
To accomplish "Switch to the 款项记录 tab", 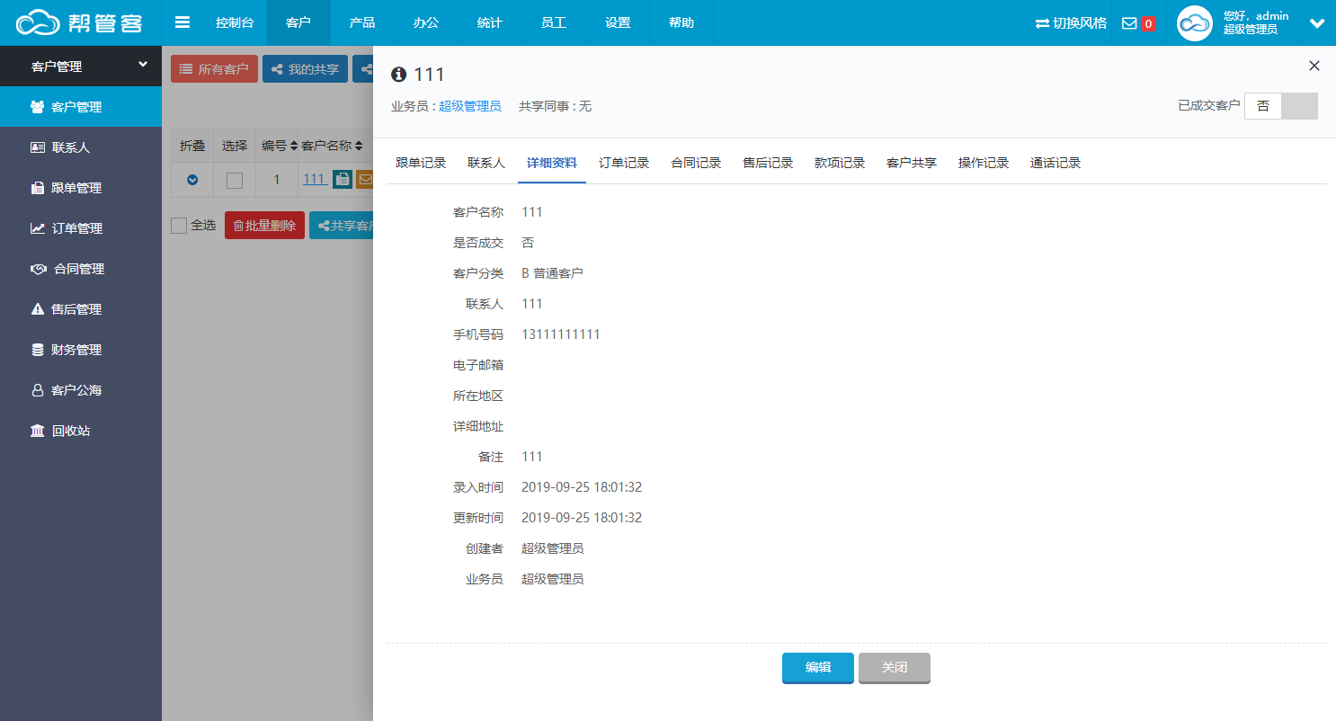I will pyautogui.click(x=840, y=164).
